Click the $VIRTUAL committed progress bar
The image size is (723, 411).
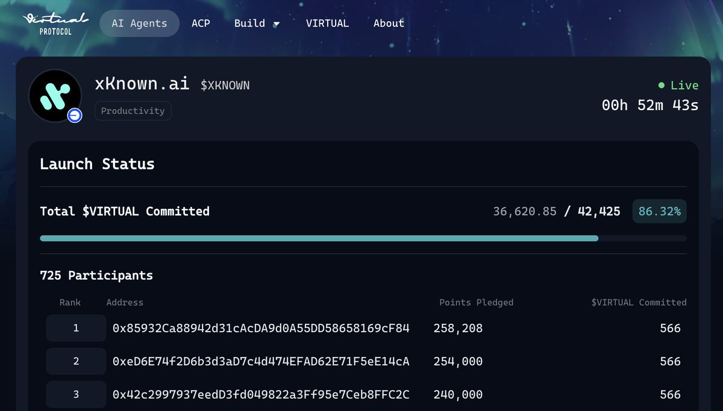[x=361, y=238]
